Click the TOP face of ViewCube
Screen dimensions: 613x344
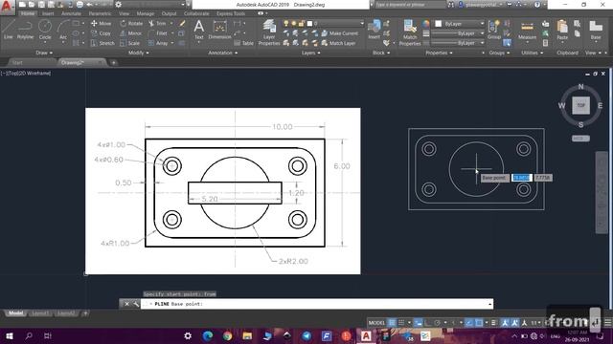point(581,105)
